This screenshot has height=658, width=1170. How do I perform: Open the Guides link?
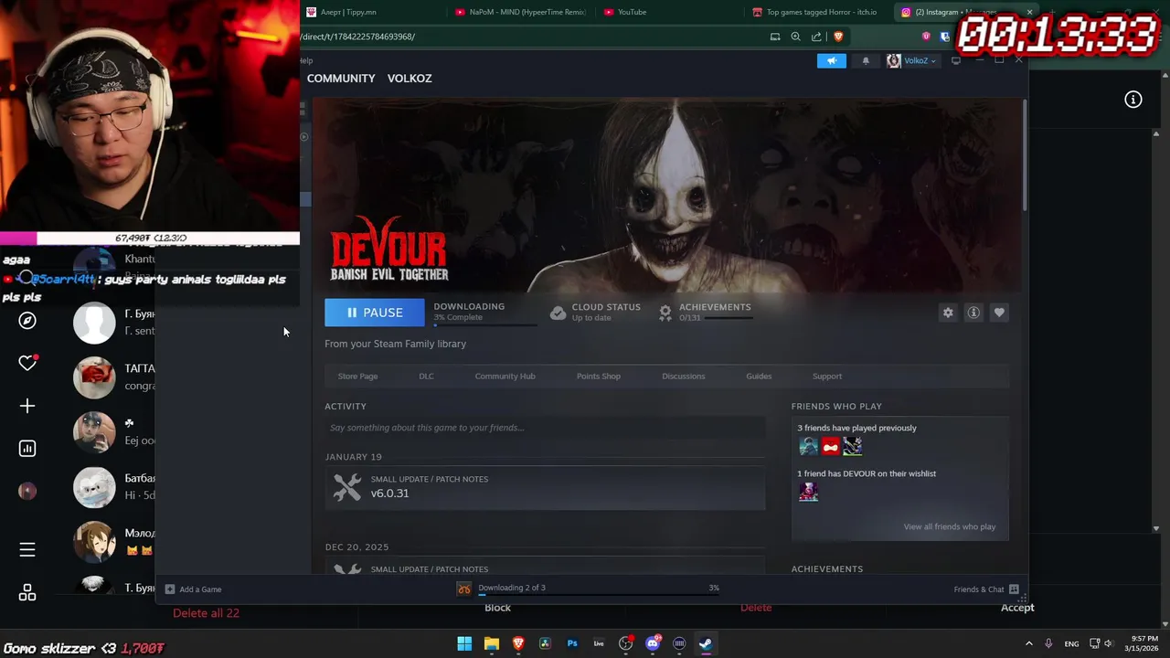coord(759,376)
